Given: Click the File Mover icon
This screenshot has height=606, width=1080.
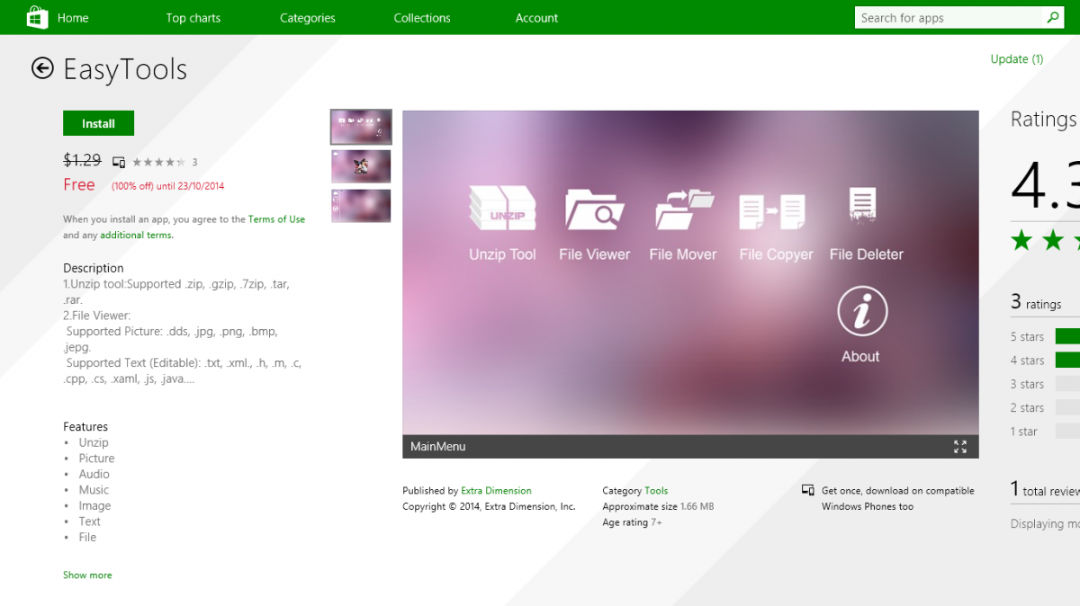Looking at the screenshot, I should click(x=684, y=209).
